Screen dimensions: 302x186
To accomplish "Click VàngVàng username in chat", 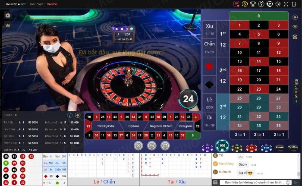I will coord(226,164).
